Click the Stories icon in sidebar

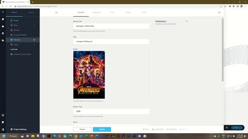pyautogui.click(x=11, y=30)
